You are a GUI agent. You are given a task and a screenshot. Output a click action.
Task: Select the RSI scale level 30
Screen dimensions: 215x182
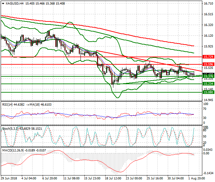coord(205,118)
